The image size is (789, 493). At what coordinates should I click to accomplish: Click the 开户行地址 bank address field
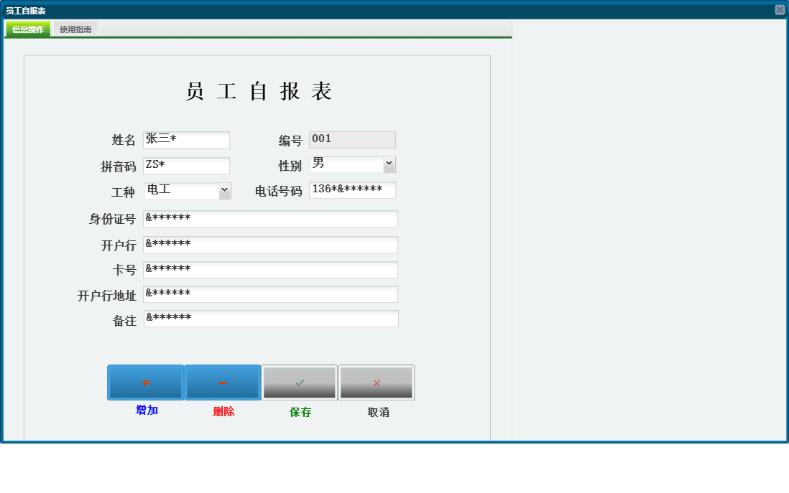(270, 294)
